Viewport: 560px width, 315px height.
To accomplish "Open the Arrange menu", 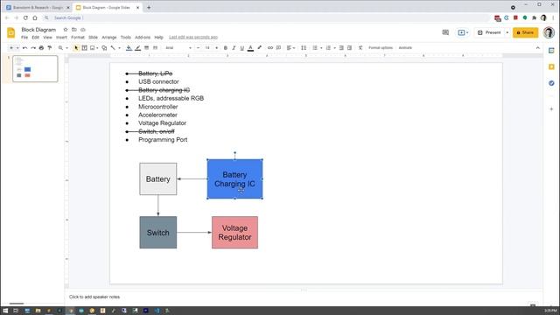I will 108,37.
